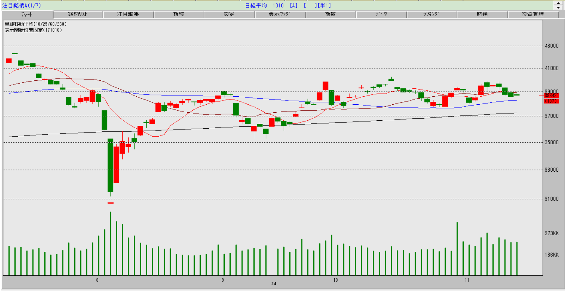This screenshot has width=565, height=291.
Task: Click the 37000 price axis label
Action: click(x=552, y=116)
